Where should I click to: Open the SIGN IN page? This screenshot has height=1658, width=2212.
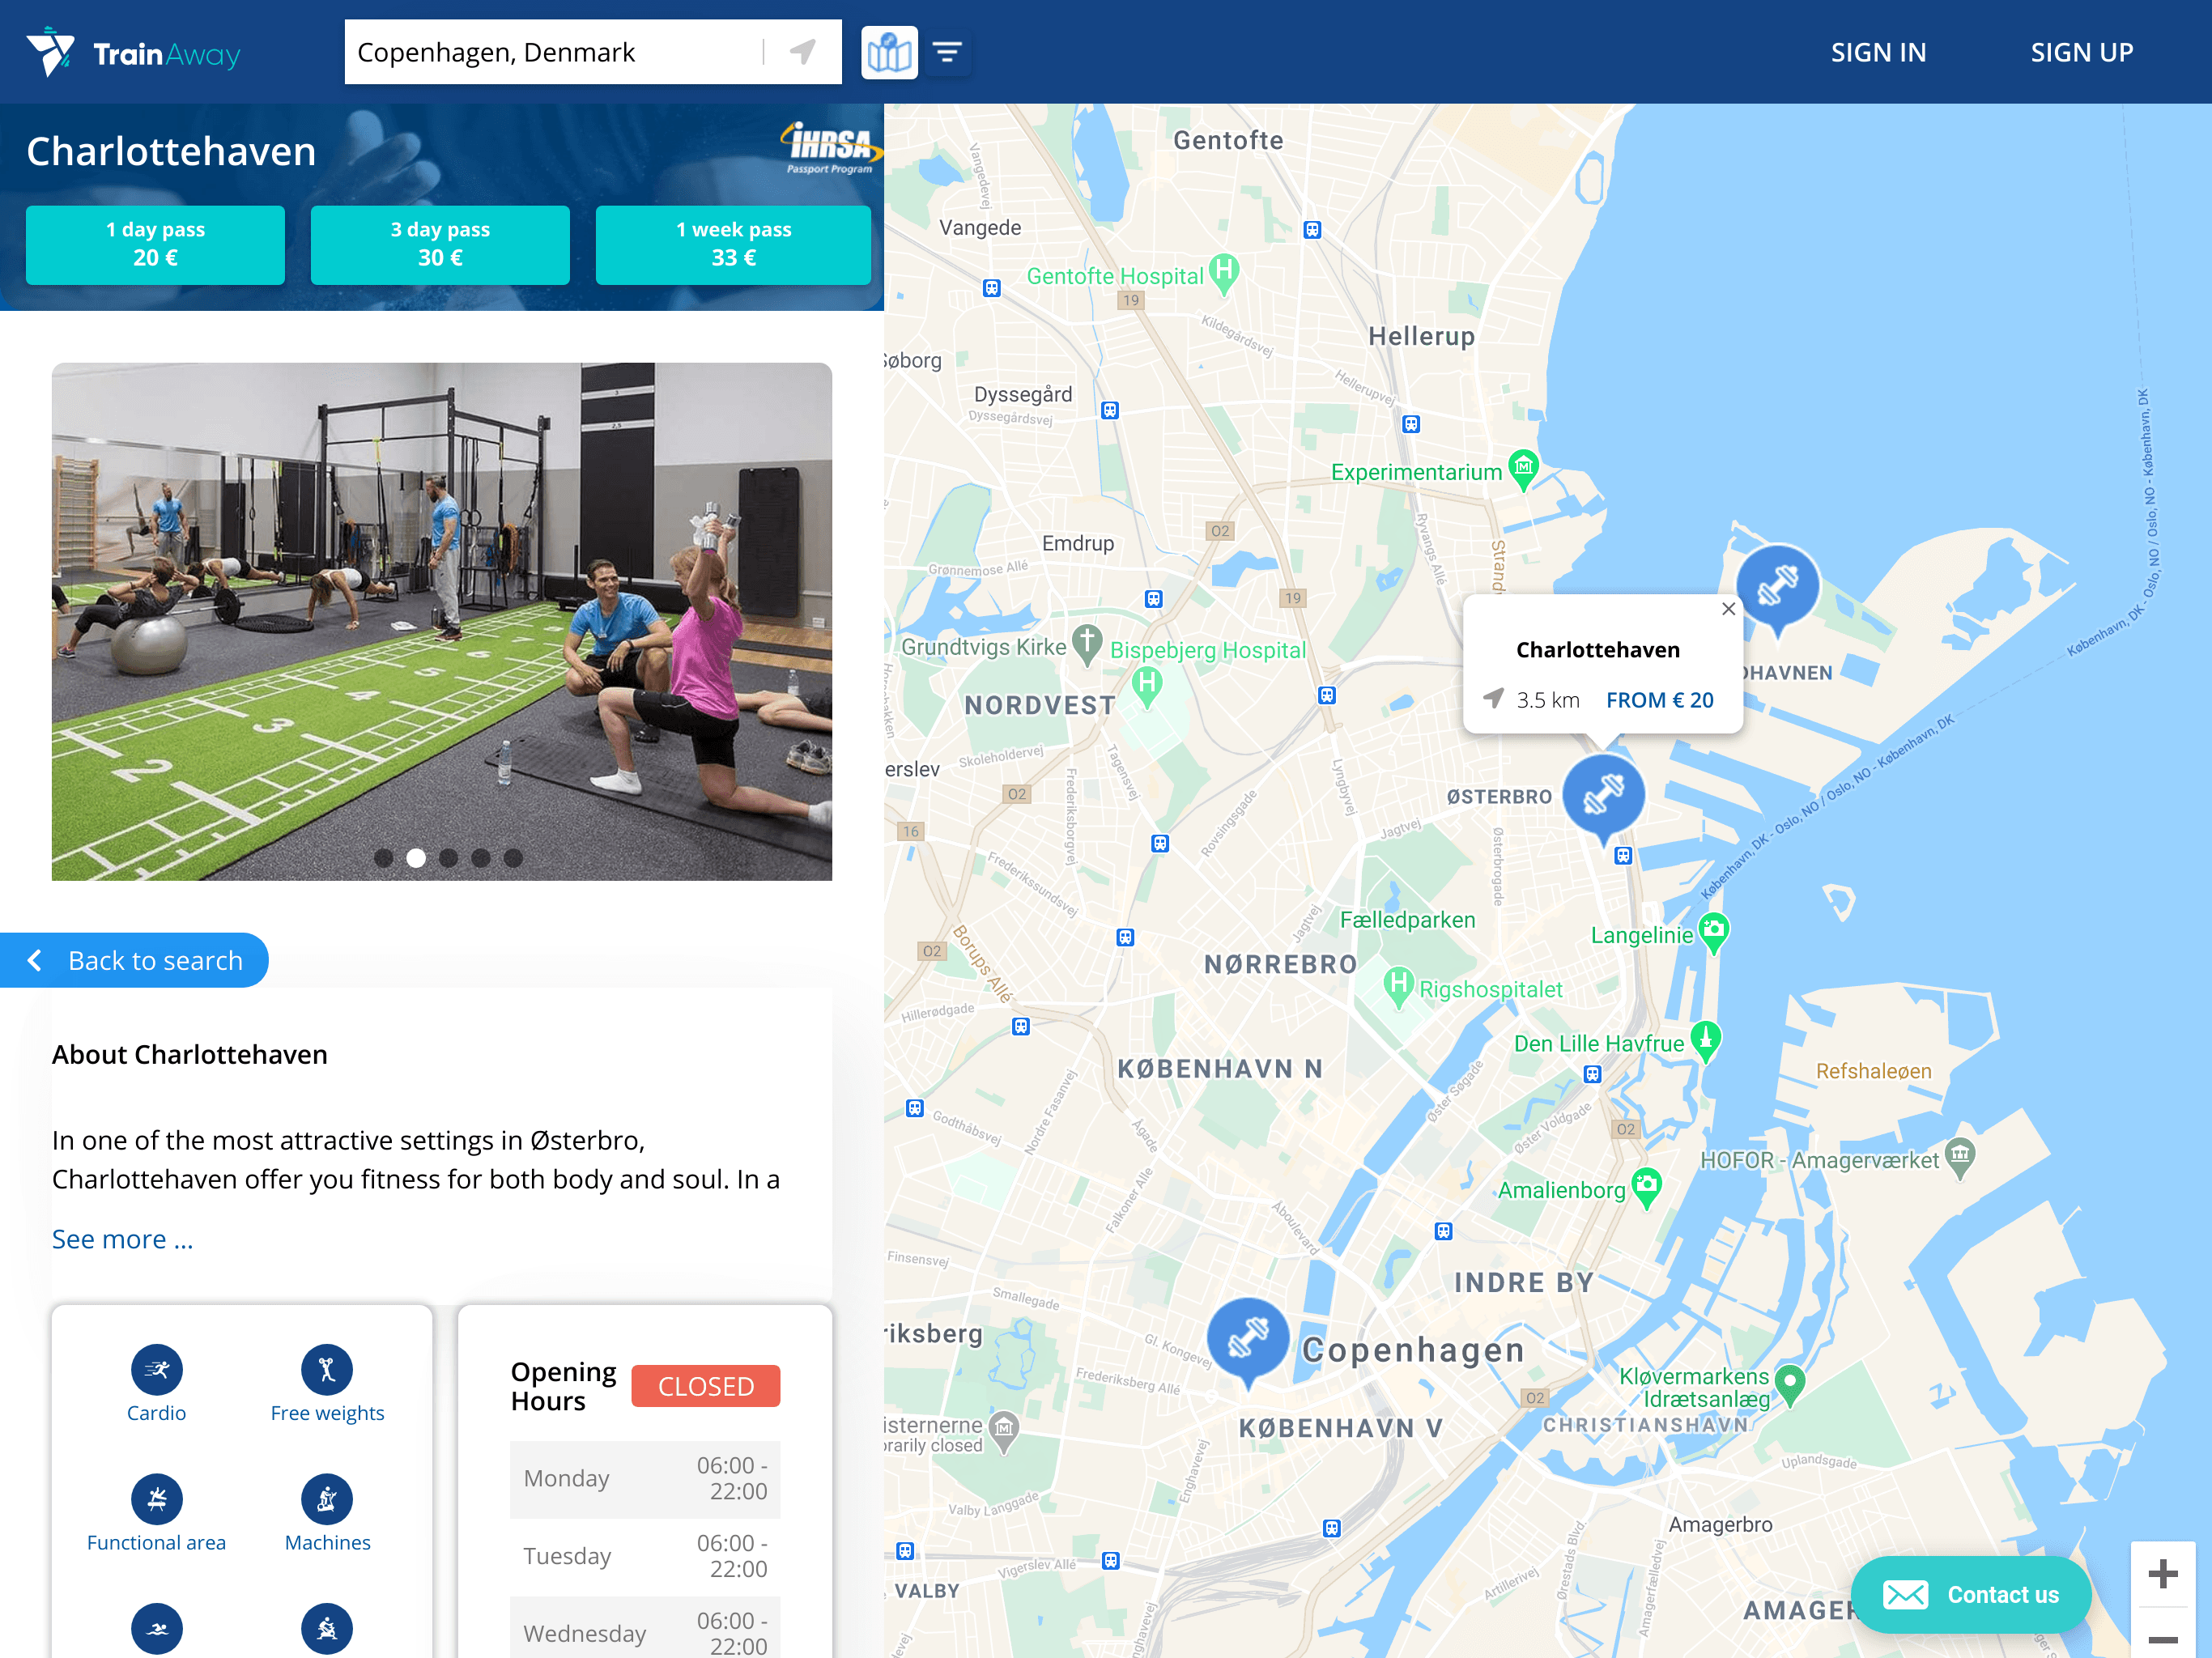point(1878,51)
